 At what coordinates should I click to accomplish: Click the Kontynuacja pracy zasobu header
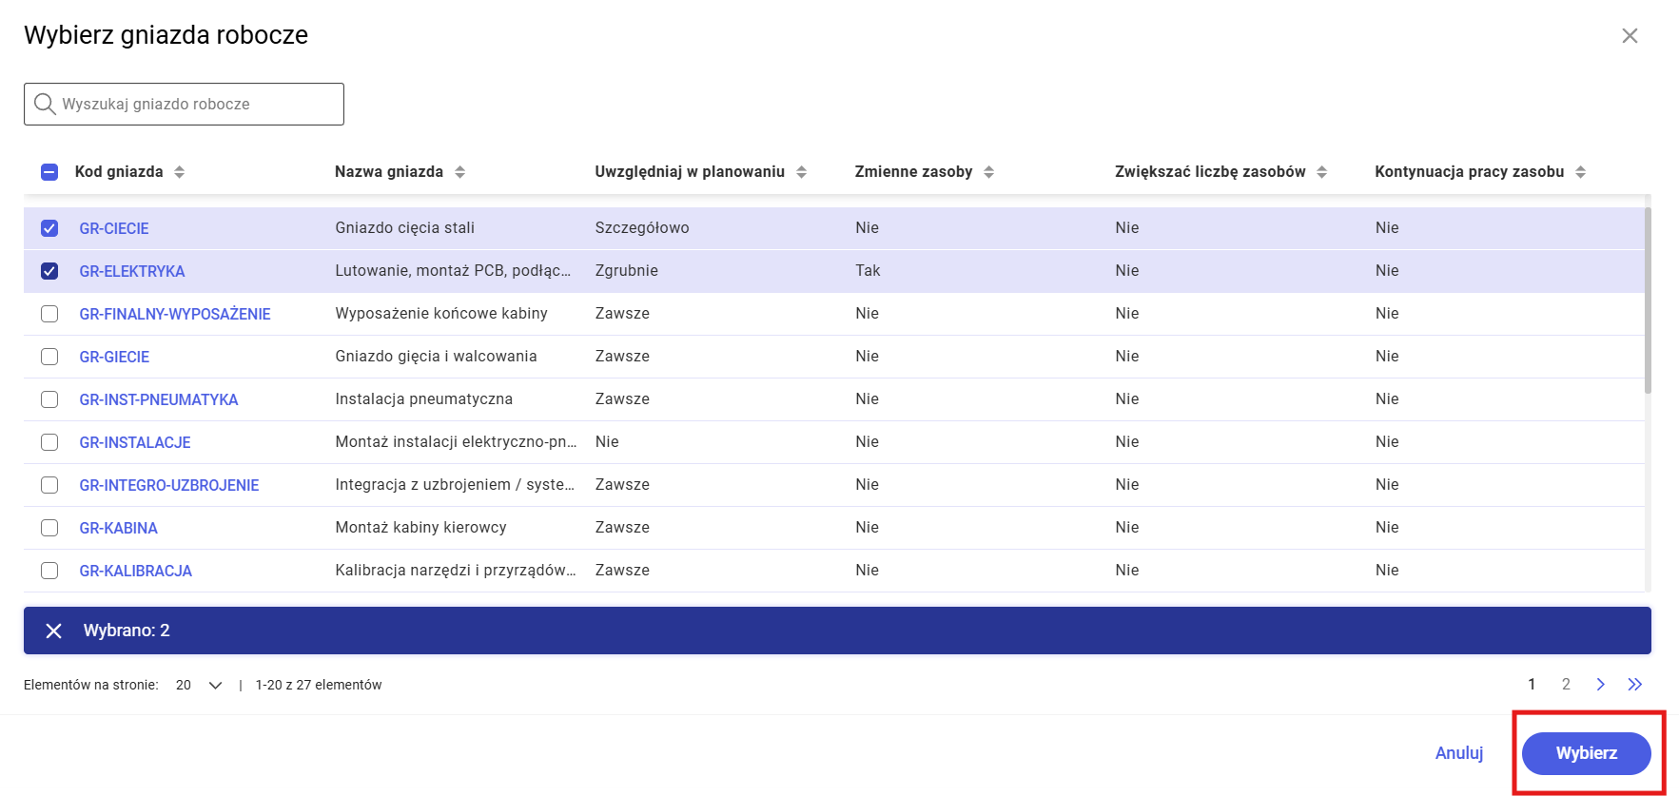[1470, 172]
